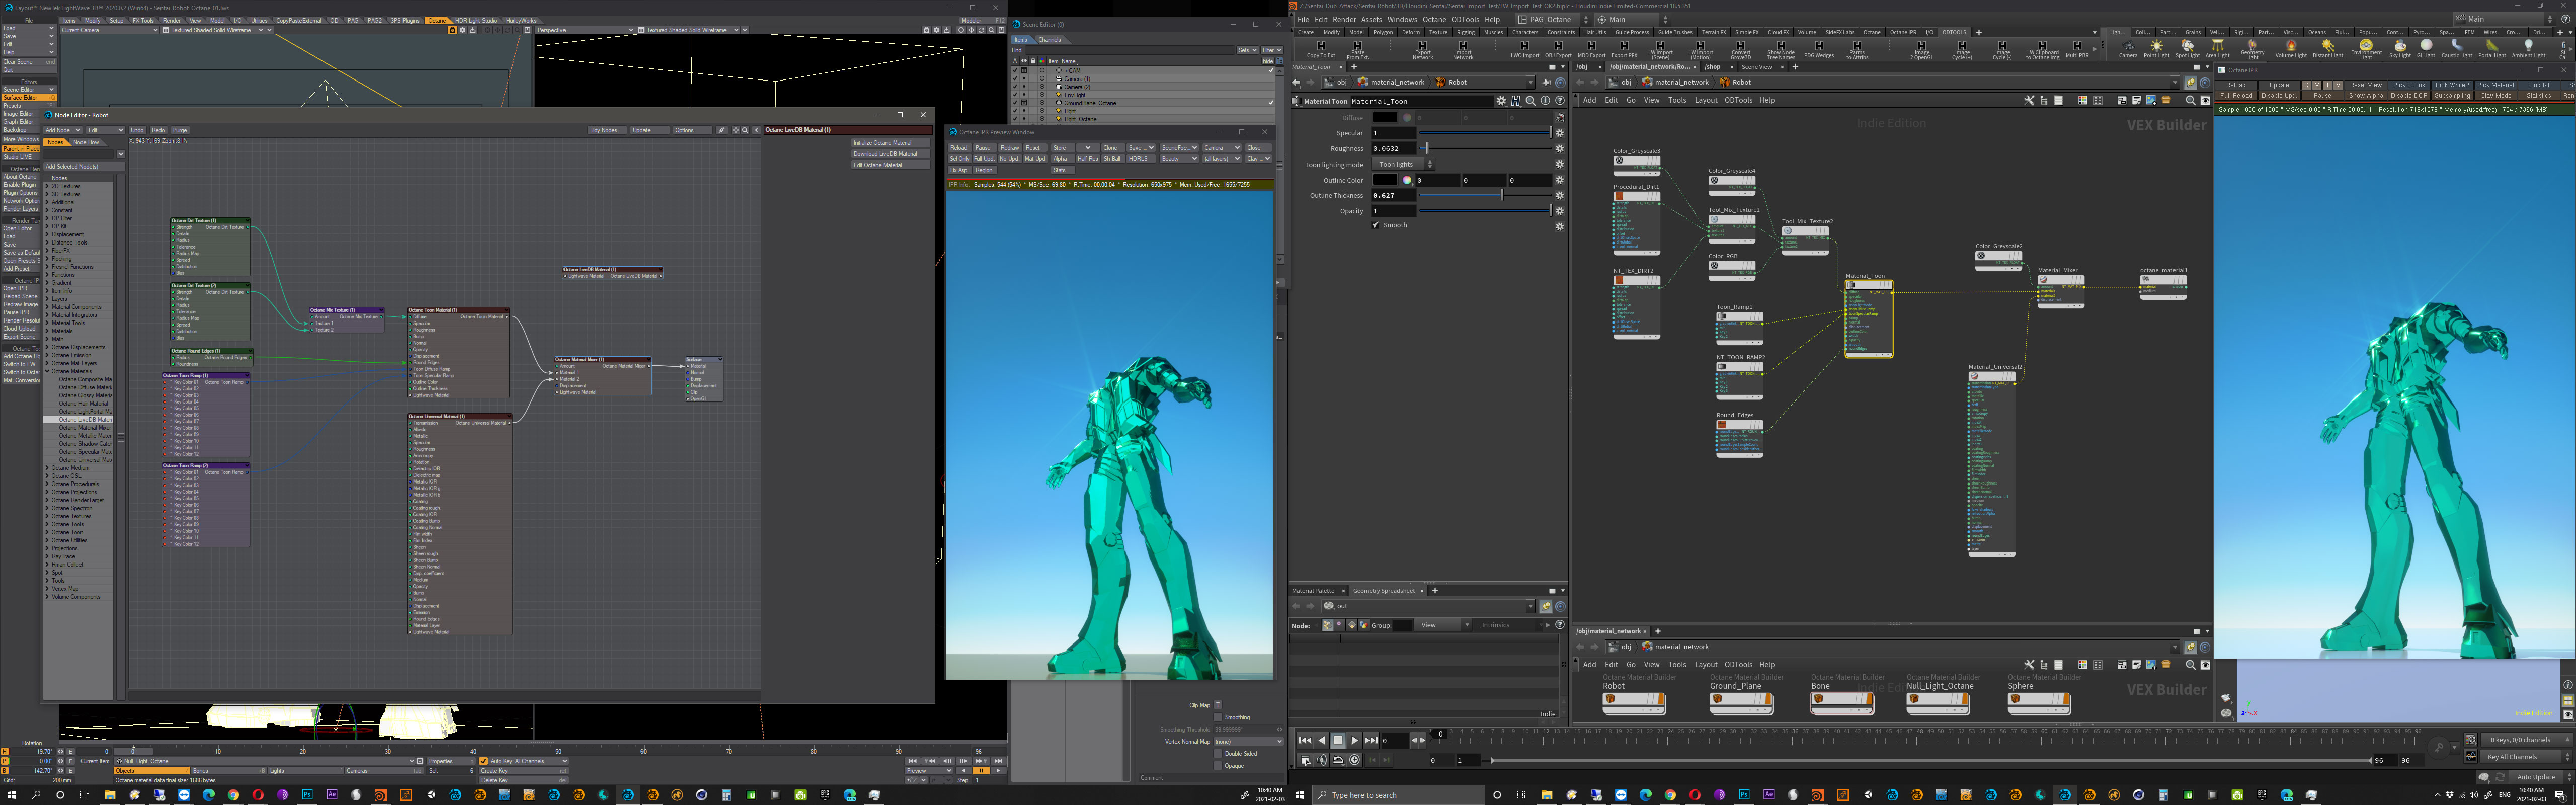
Task: Click Tidy Nodes in Node Editor
Action: [603, 130]
